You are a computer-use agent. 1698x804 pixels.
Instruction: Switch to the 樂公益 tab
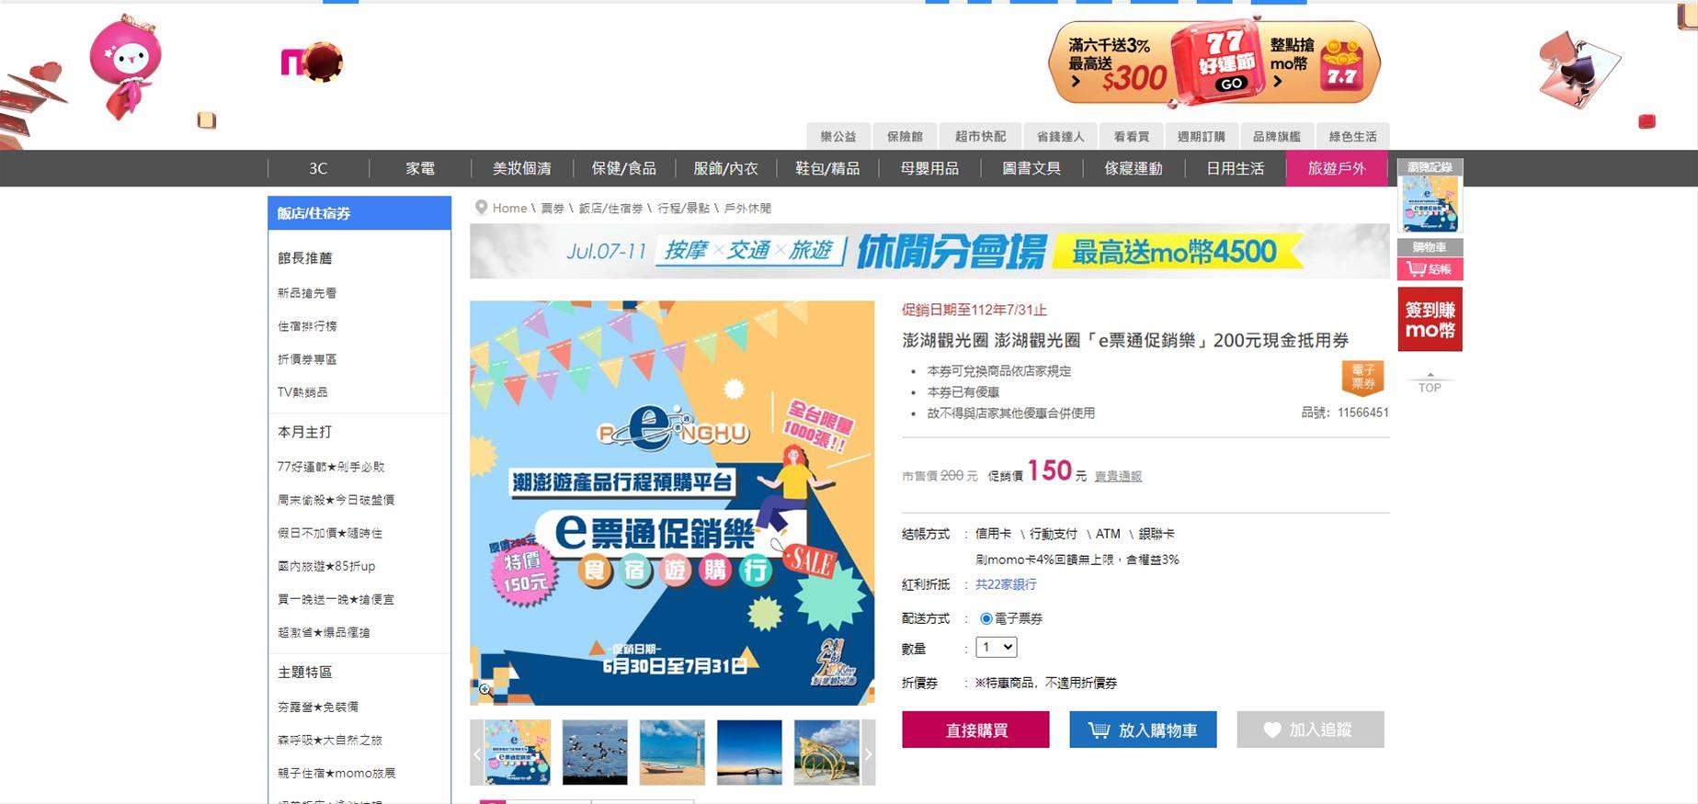[x=838, y=136]
